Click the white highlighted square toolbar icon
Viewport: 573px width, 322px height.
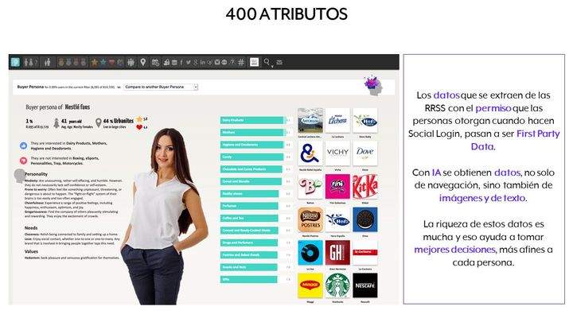click(x=255, y=62)
